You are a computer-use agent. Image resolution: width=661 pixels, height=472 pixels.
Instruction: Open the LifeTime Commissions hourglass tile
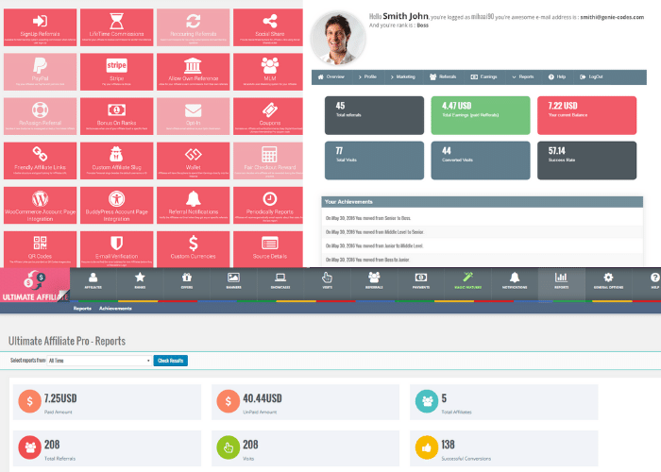[x=117, y=27]
